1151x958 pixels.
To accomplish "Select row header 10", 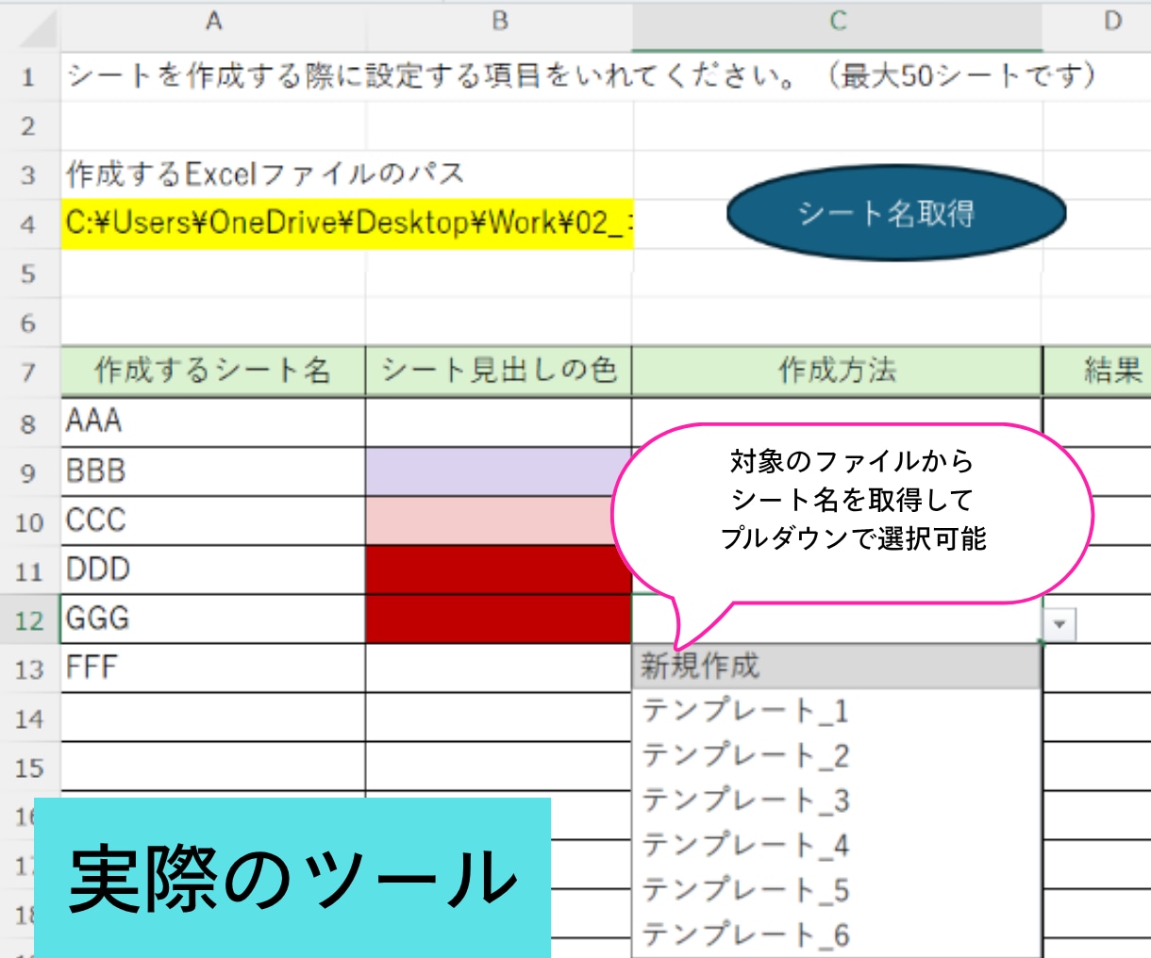I will tap(29, 521).
